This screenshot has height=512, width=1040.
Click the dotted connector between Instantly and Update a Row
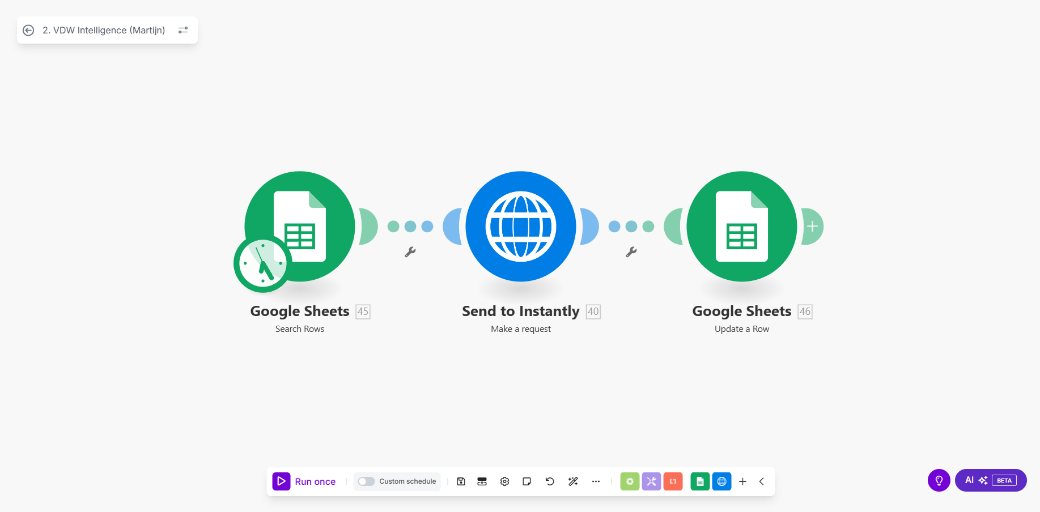631,227
